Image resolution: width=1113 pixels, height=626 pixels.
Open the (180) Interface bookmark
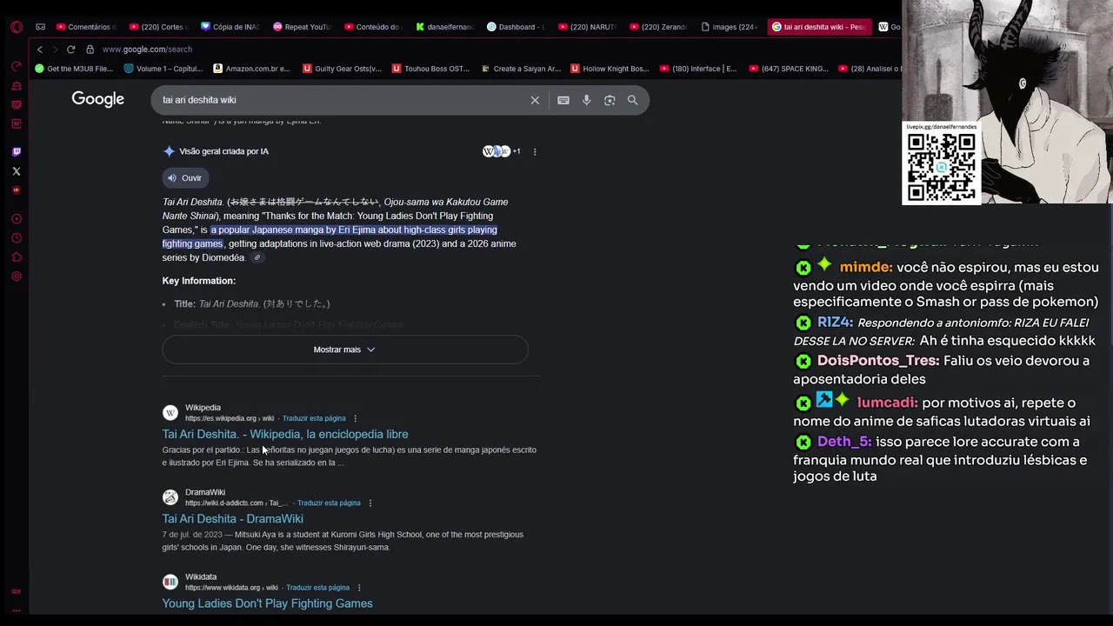(x=698, y=69)
